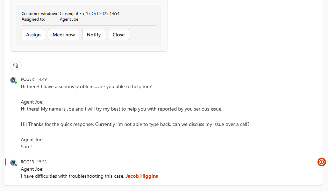This screenshot has height=191, width=328.
Task: Click the ROGER sender name at 14:49
Action: 27,79
